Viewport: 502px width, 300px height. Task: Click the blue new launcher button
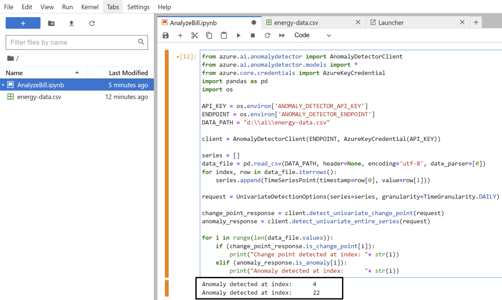click(x=23, y=23)
